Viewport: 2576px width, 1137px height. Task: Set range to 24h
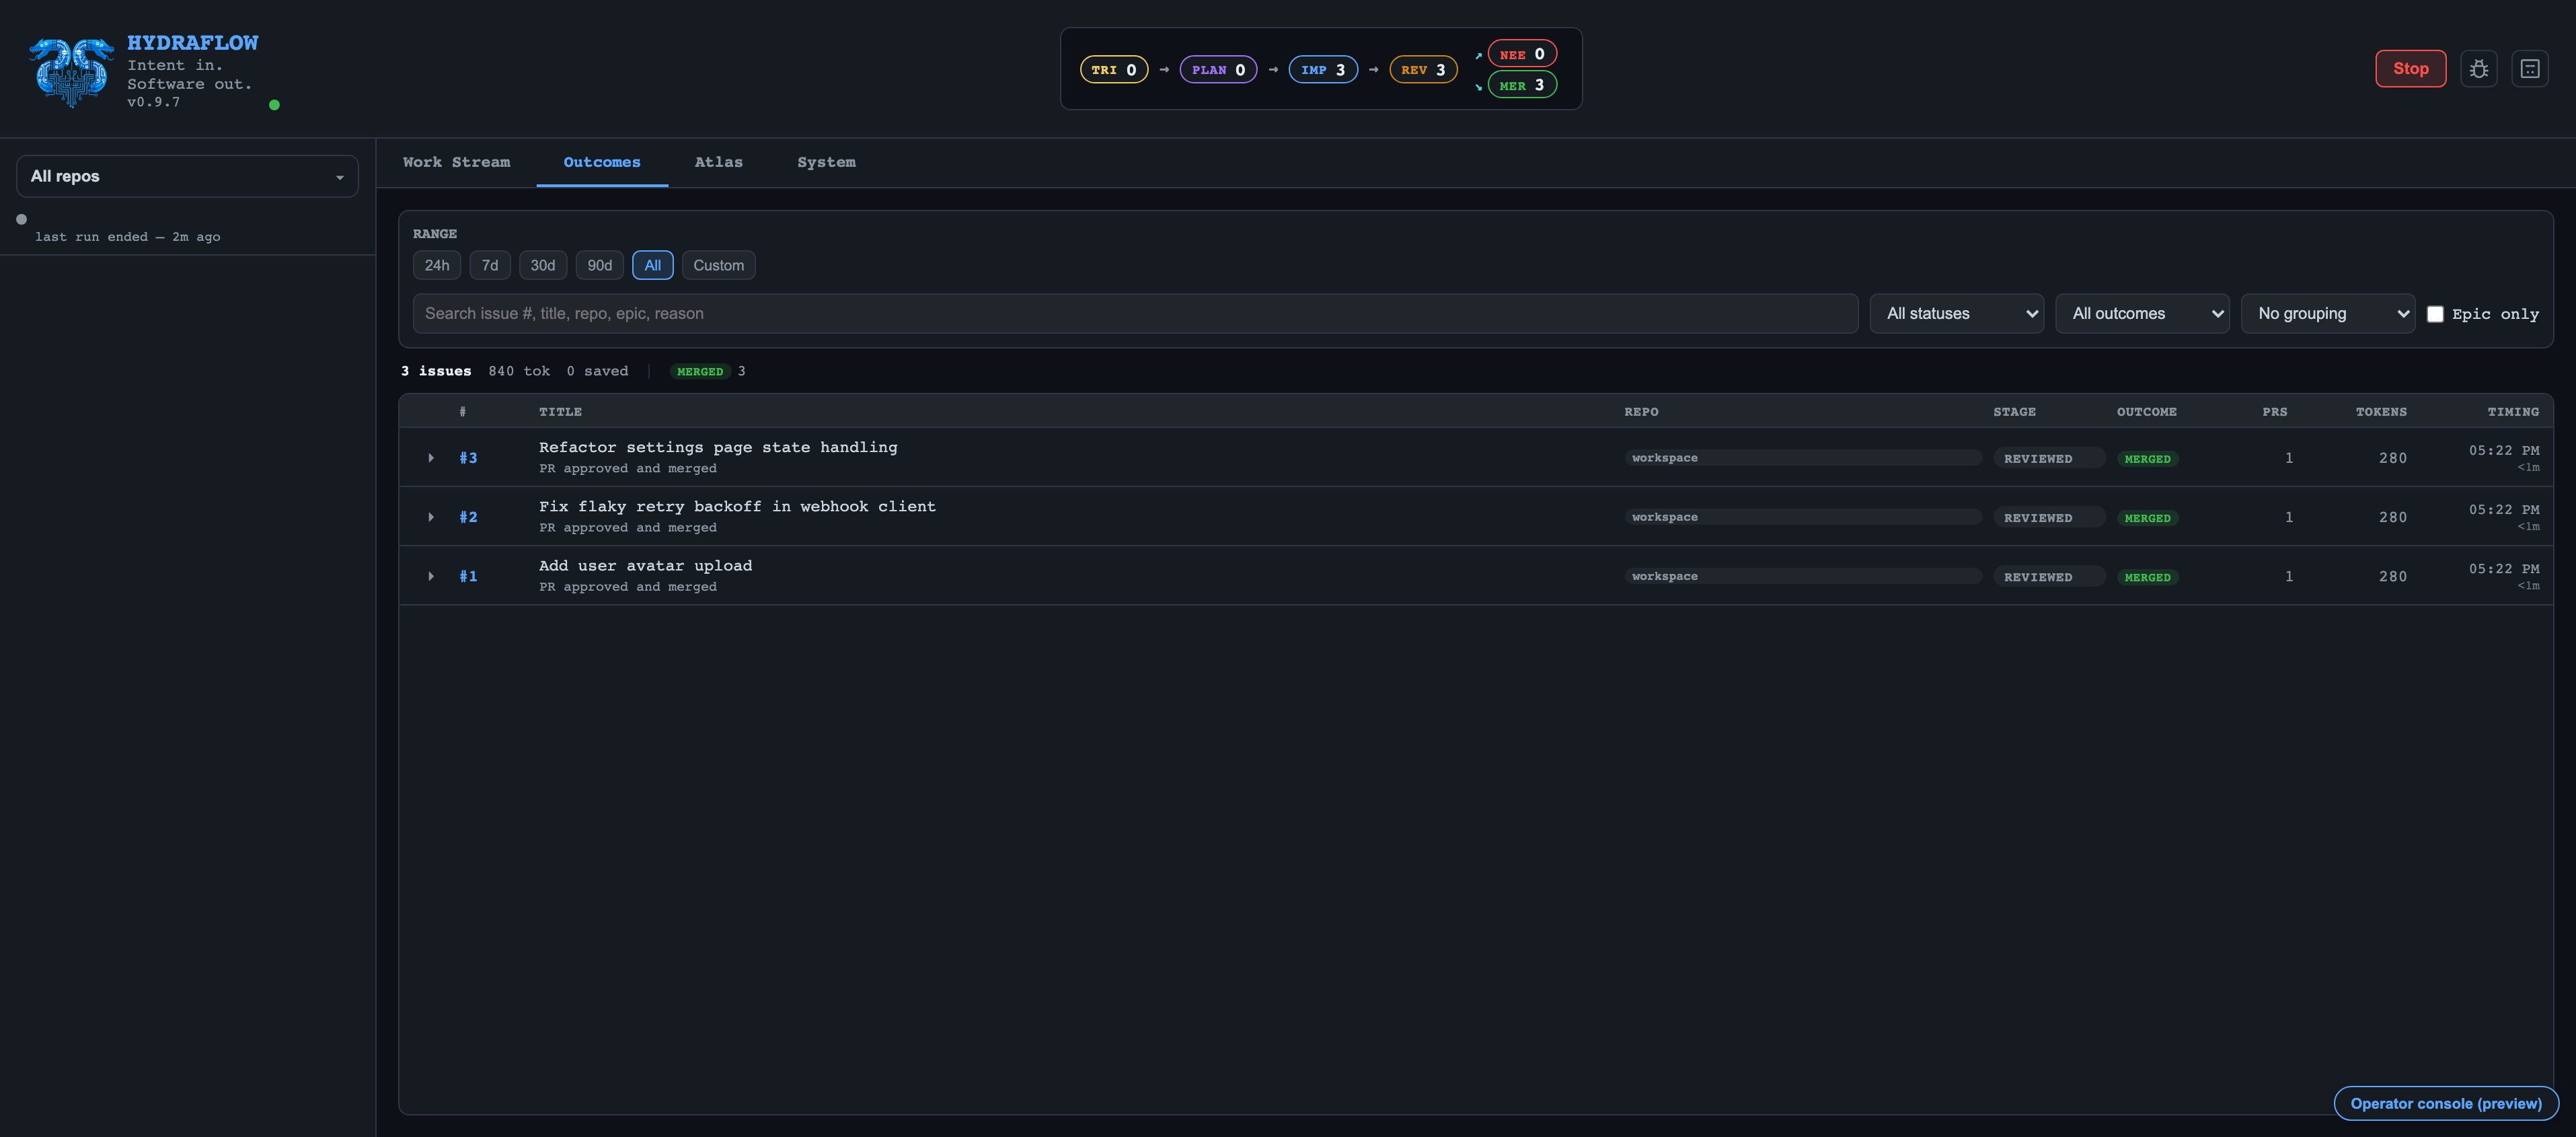click(x=436, y=265)
